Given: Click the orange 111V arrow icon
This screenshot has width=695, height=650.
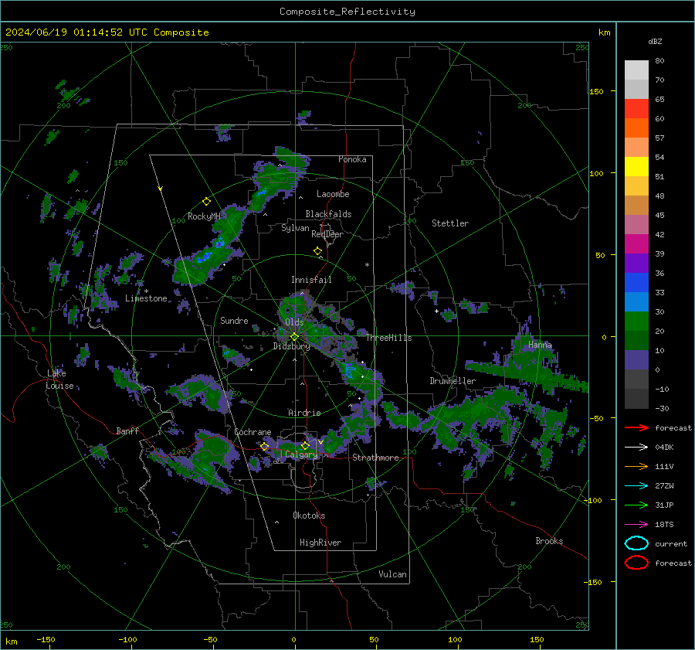Looking at the screenshot, I should pos(636,466).
